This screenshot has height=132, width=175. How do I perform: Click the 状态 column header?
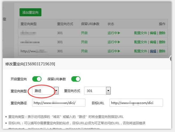pos(111,24)
